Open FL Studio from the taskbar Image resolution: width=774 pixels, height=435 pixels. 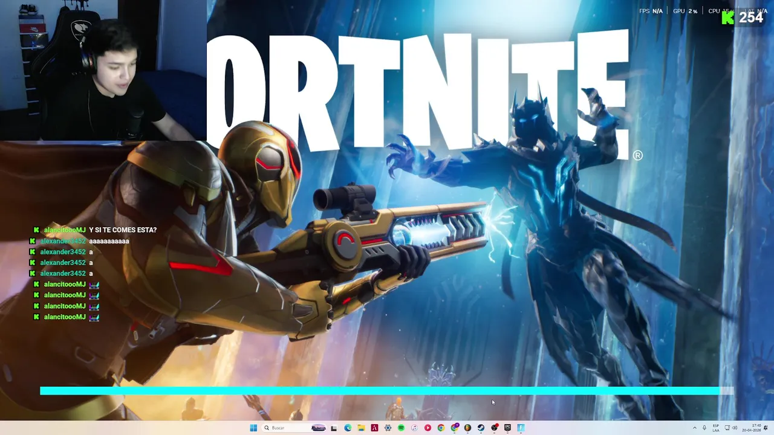(x=467, y=428)
